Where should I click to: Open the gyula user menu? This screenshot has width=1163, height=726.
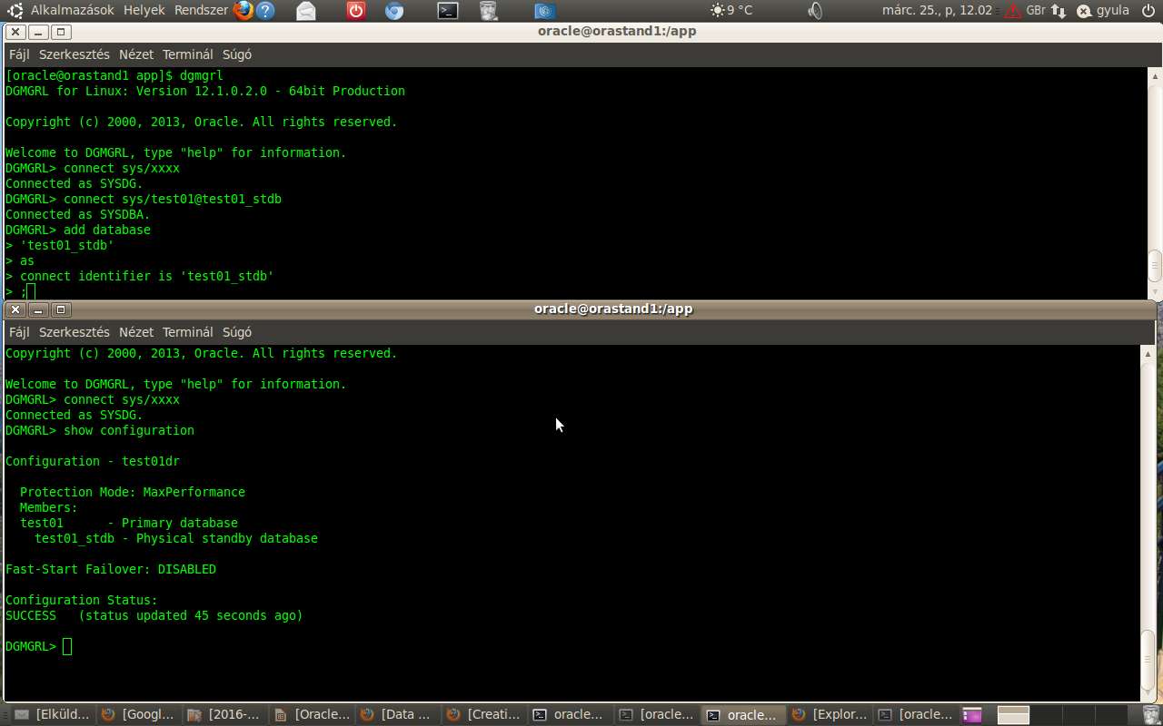[1103, 11]
